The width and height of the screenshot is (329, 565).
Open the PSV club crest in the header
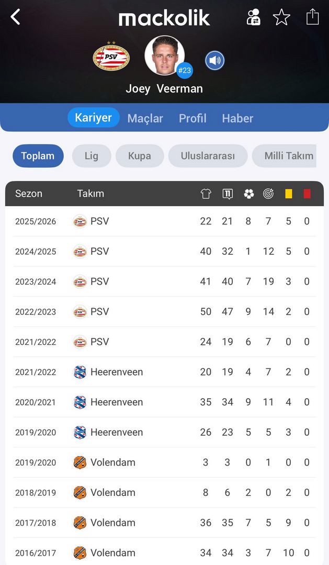click(x=111, y=56)
